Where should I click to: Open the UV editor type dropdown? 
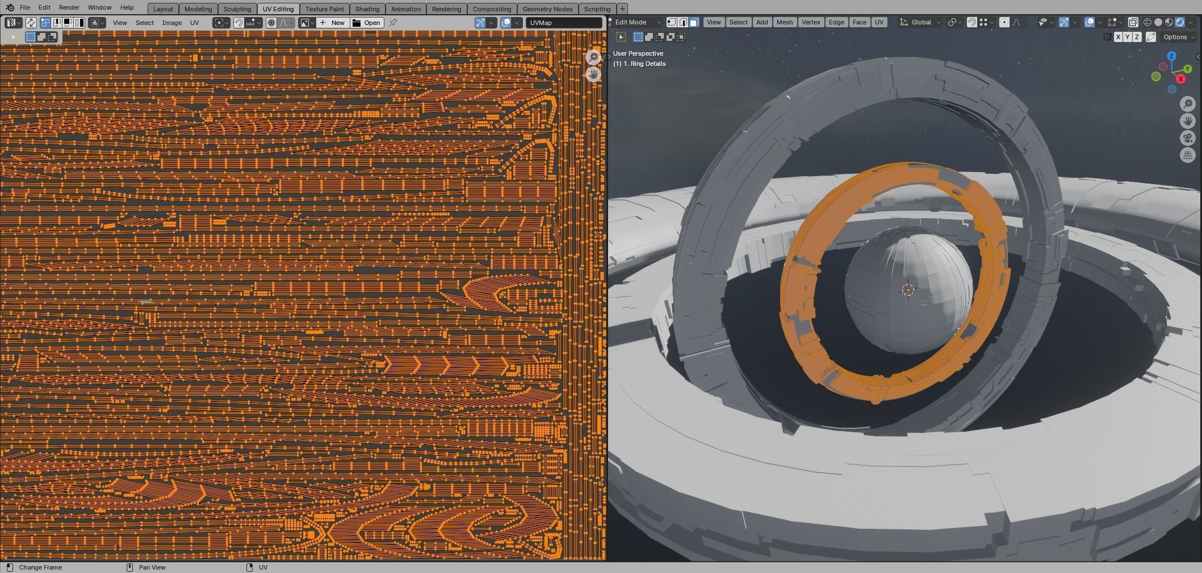click(13, 23)
